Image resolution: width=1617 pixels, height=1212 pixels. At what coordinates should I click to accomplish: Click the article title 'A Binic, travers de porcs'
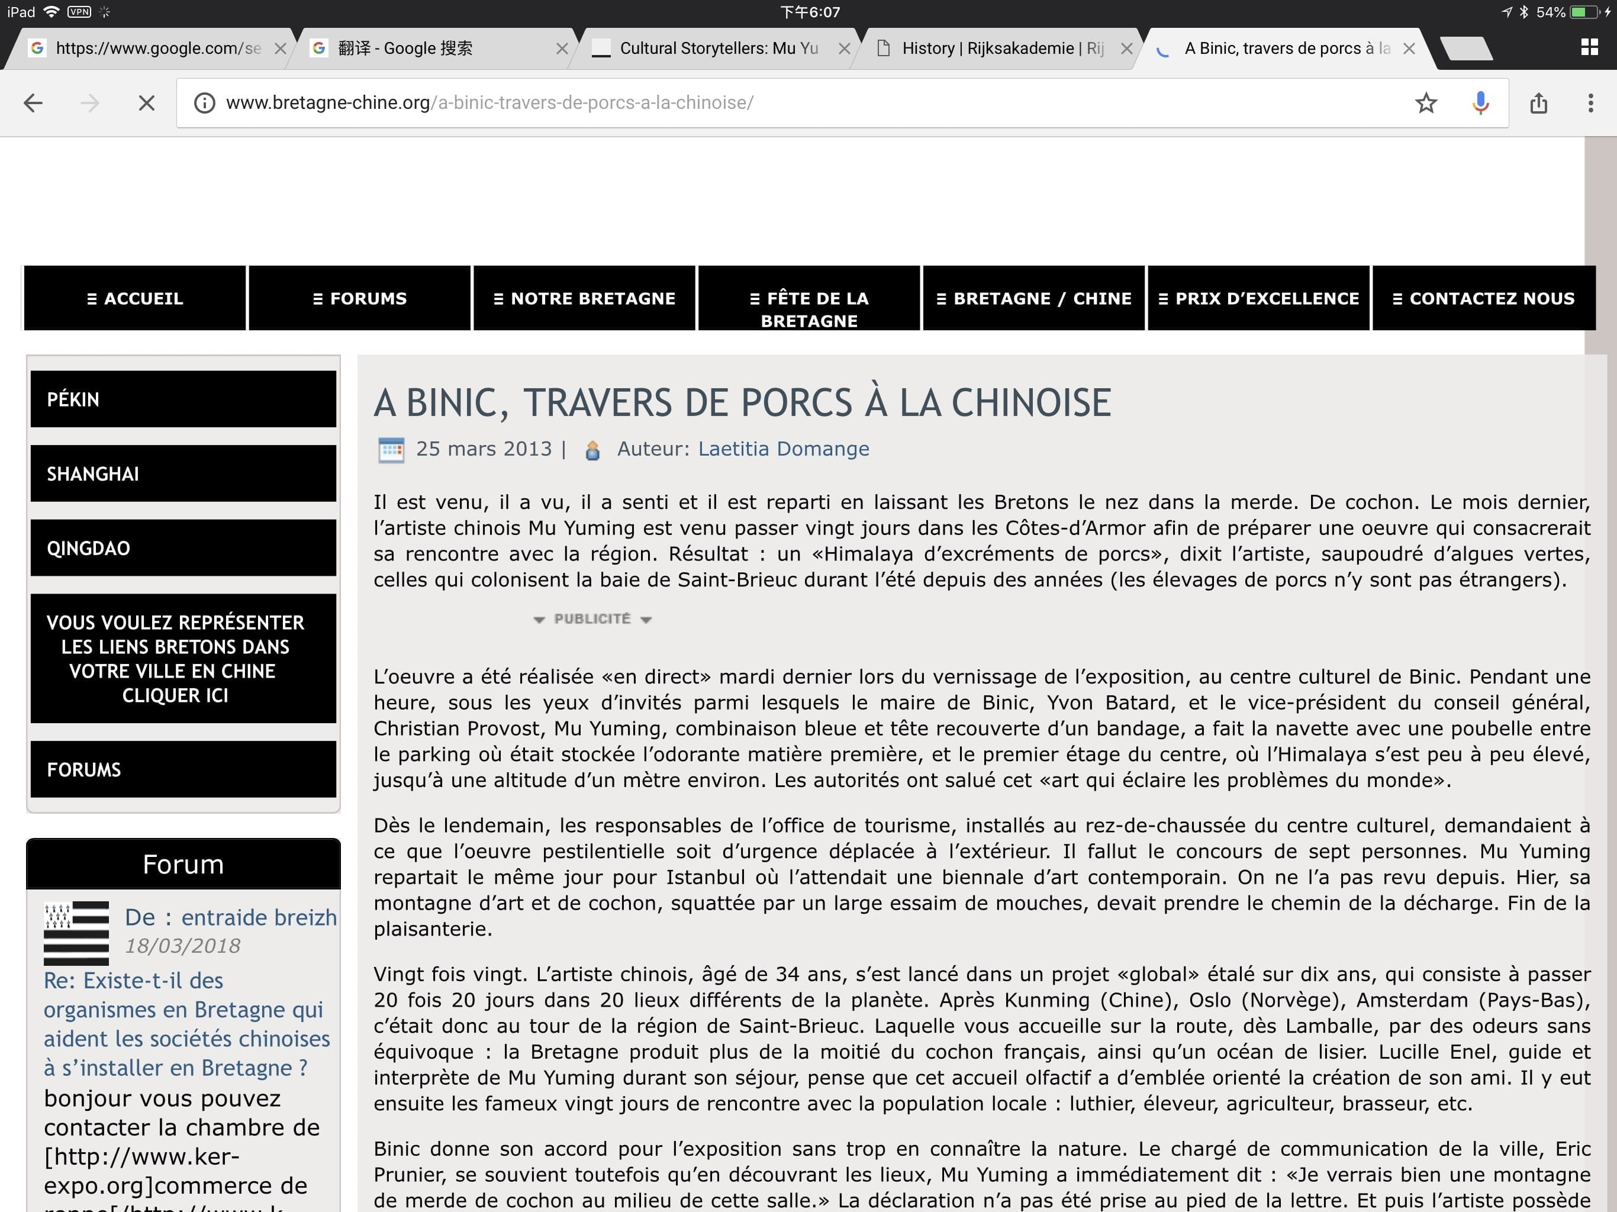[742, 403]
